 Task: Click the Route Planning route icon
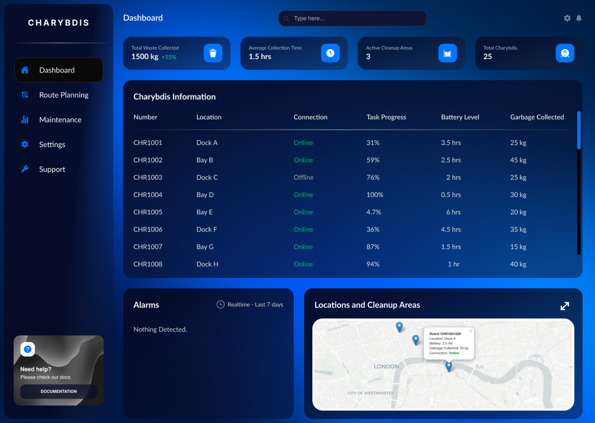[25, 95]
